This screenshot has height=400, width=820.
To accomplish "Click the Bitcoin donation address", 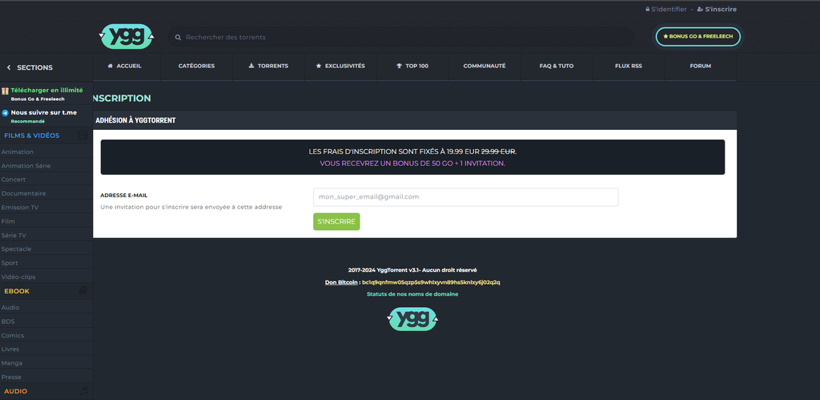I will pos(431,282).
